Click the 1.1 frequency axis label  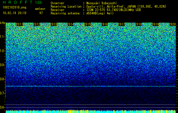tap(2, 37)
